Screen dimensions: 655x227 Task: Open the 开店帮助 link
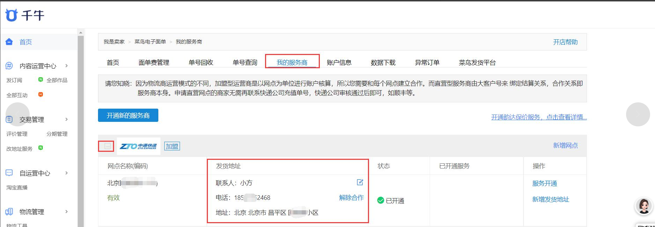pyautogui.click(x=565, y=42)
